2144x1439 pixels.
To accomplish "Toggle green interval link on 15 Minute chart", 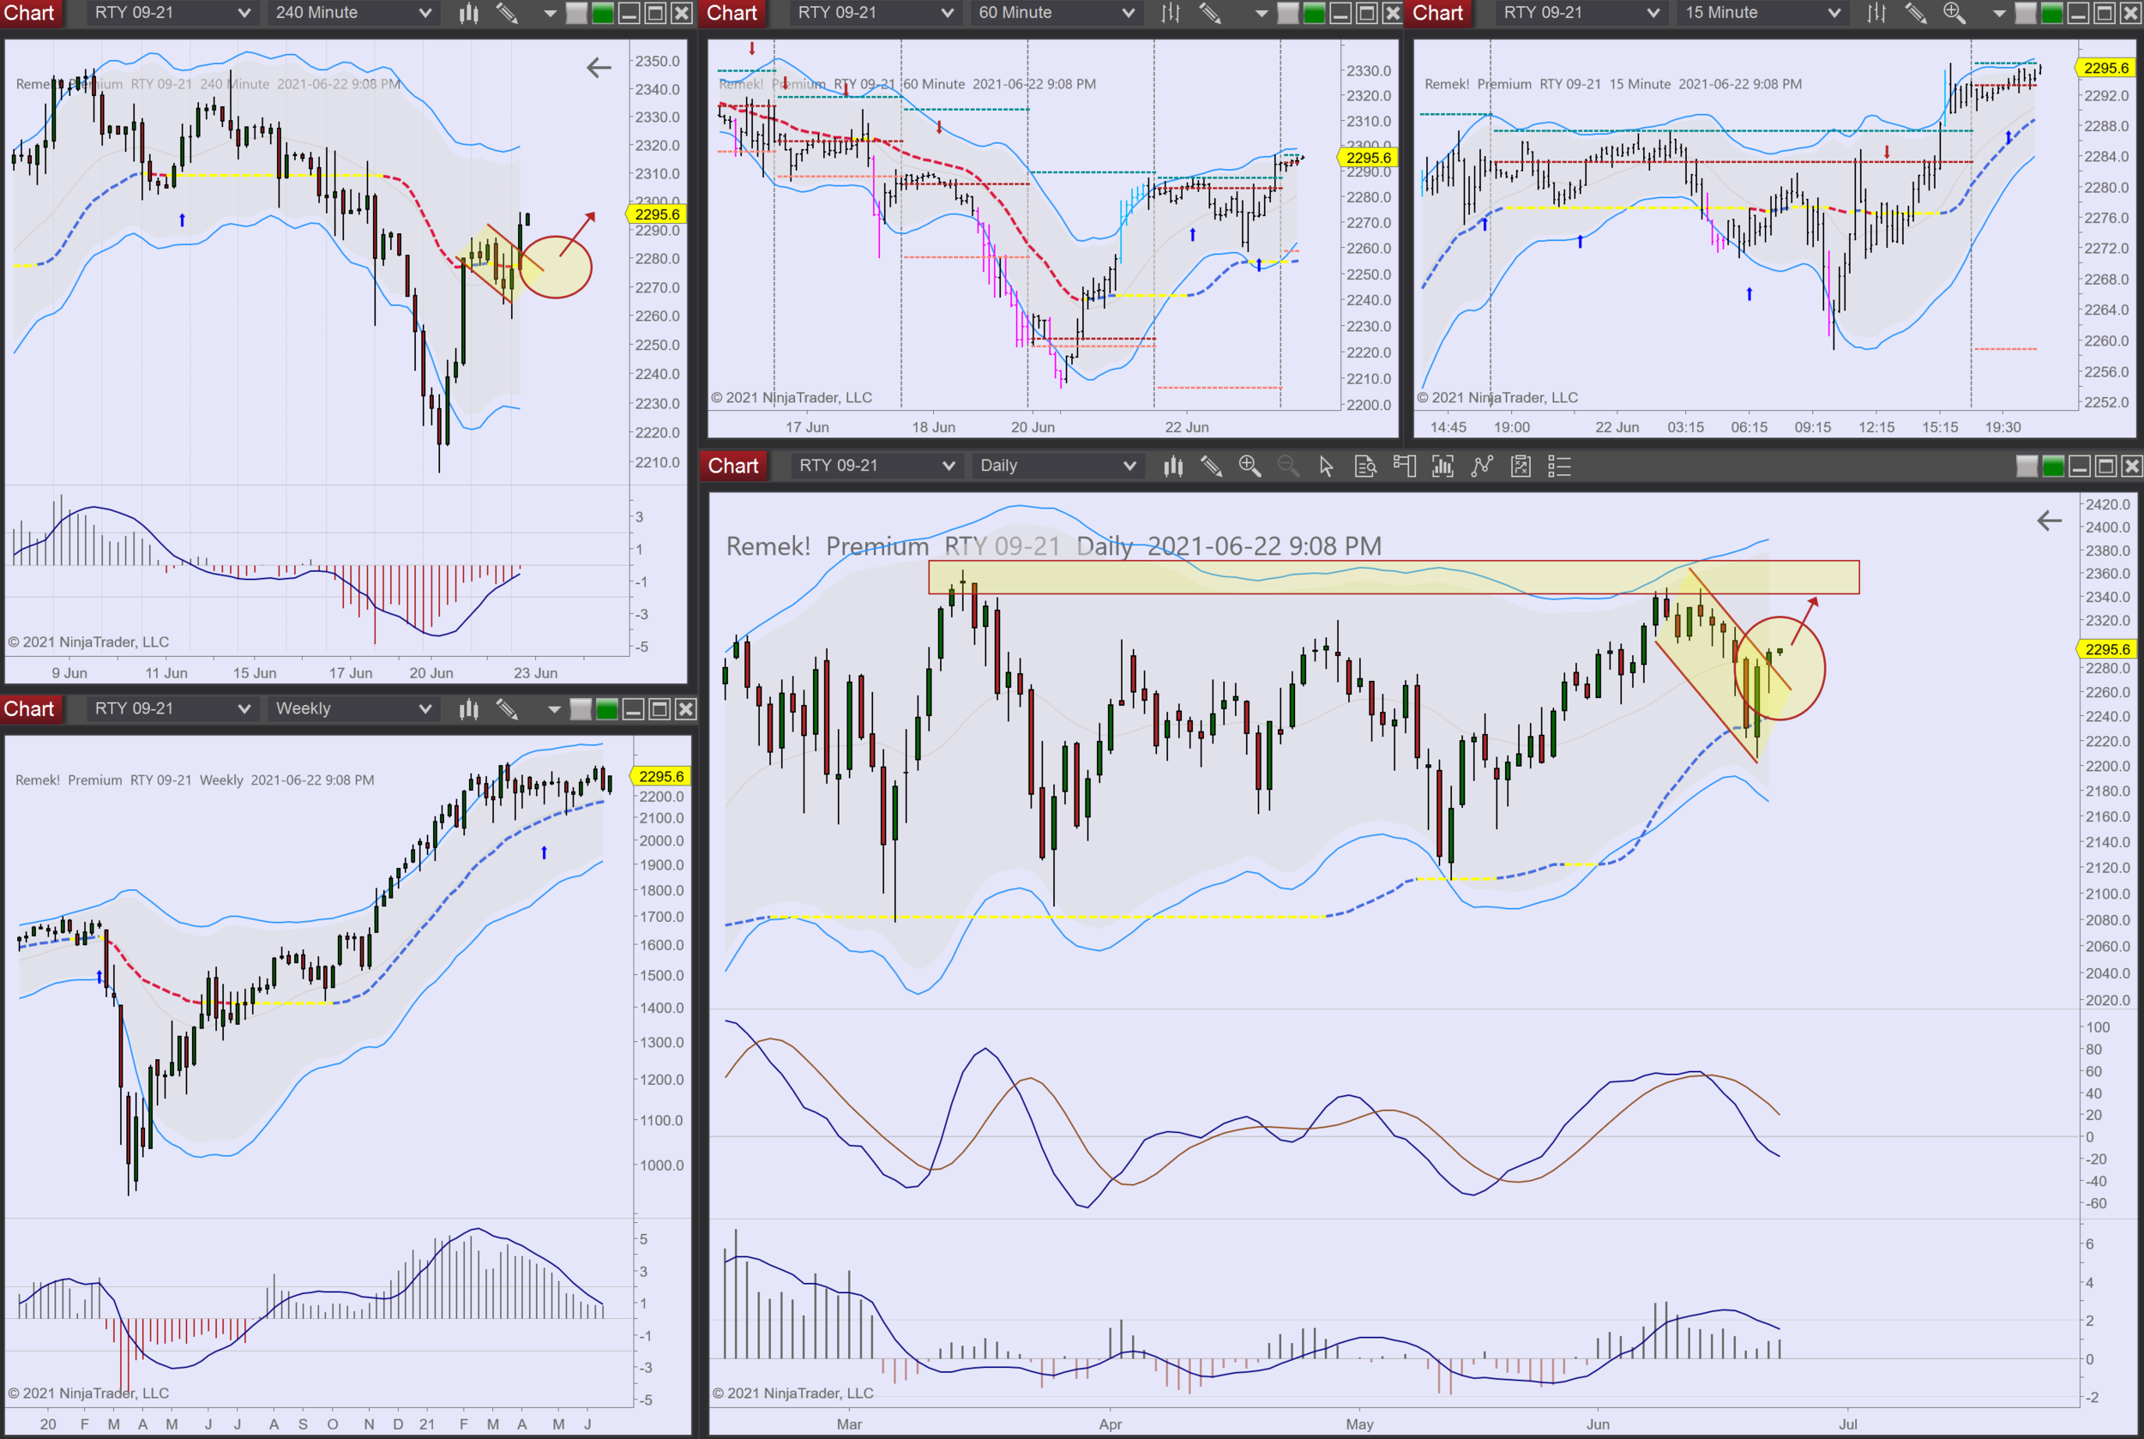I will coord(2052,13).
